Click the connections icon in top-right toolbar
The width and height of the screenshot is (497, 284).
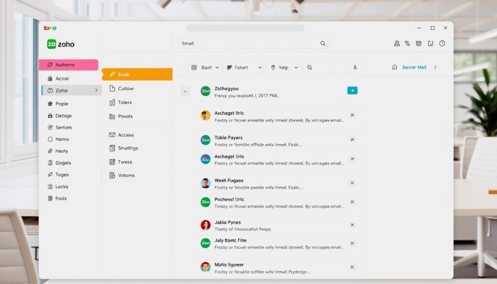(407, 43)
